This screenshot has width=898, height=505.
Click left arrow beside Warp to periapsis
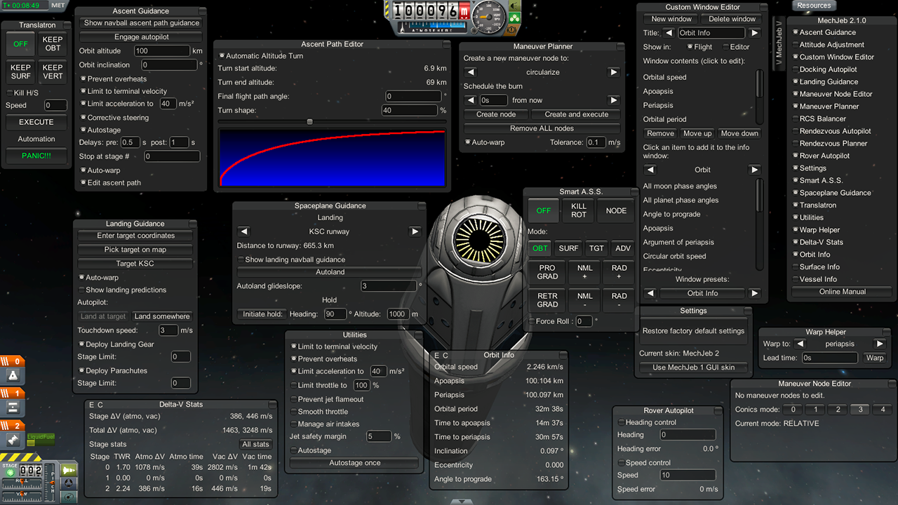(x=801, y=344)
